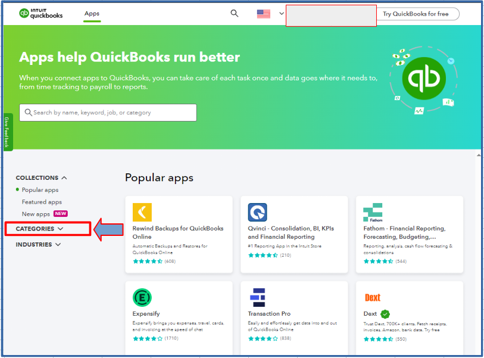Open the Transaction Pro app title
This screenshot has width=484, height=358.
(269, 313)
